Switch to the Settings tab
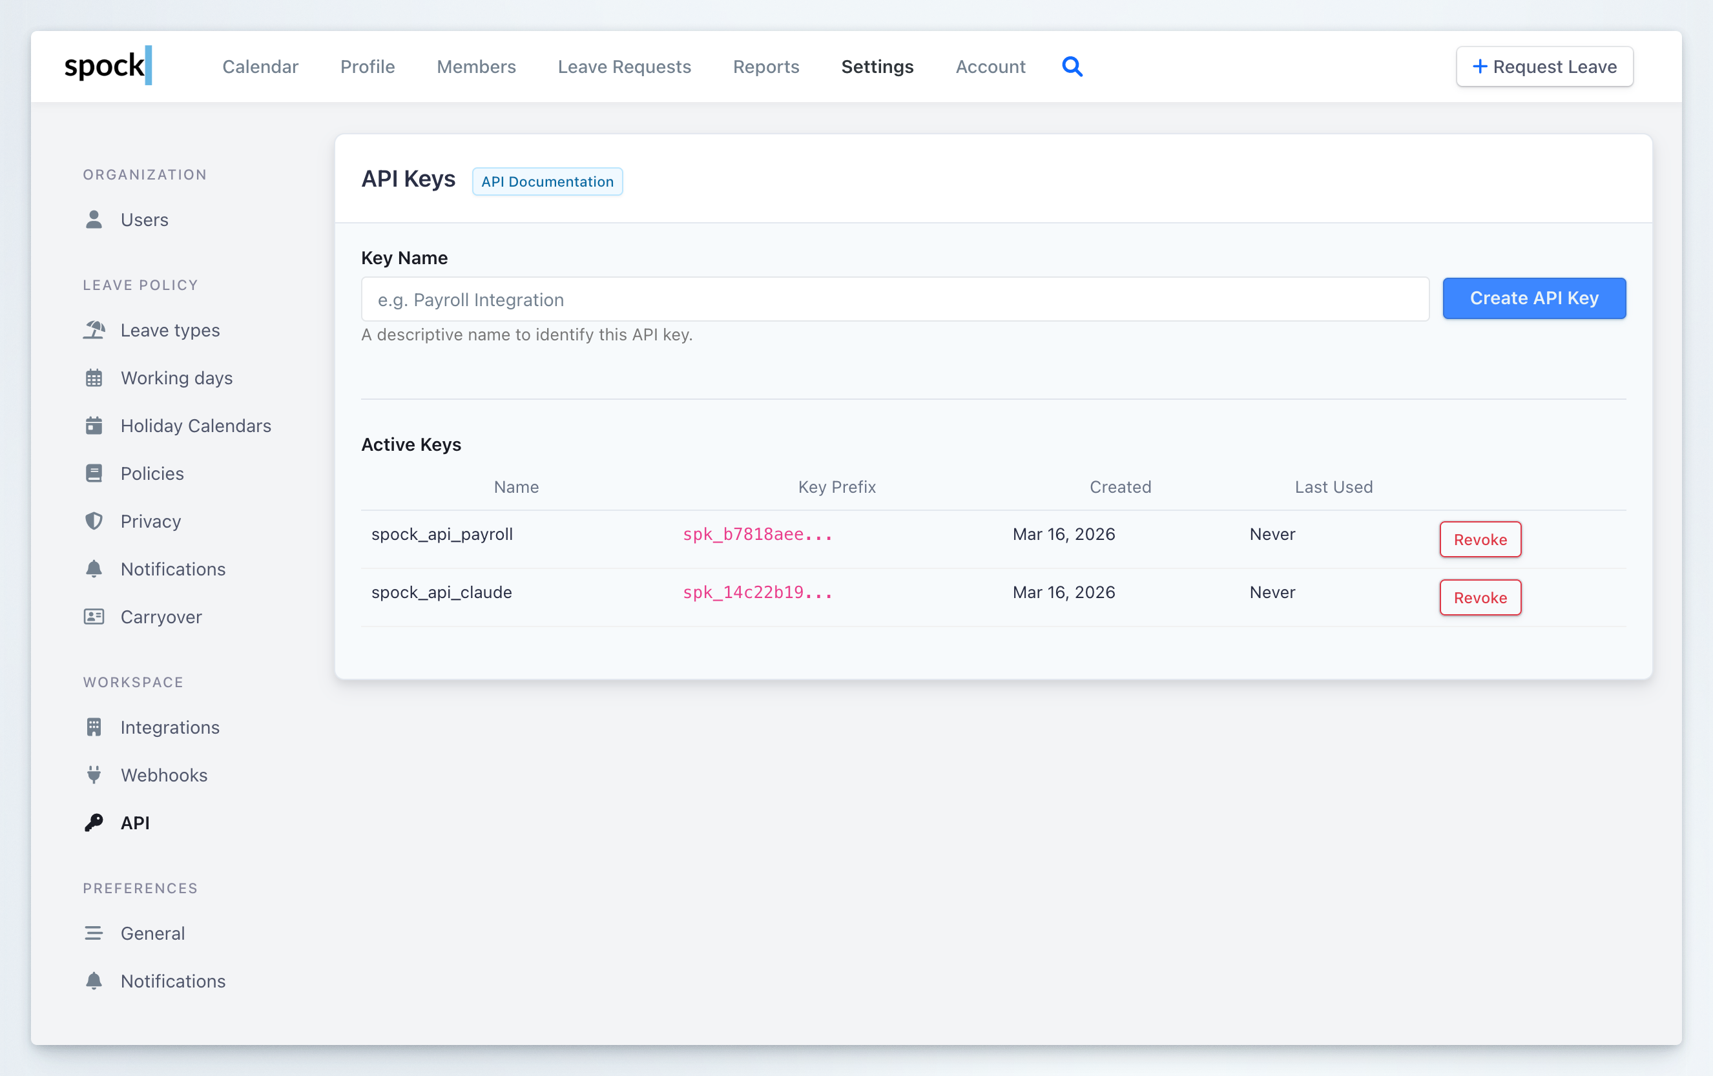 [877, 66]
